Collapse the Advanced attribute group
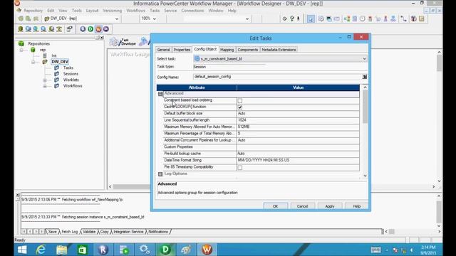Viewport: 456px width, 256px height. (160, 94)
